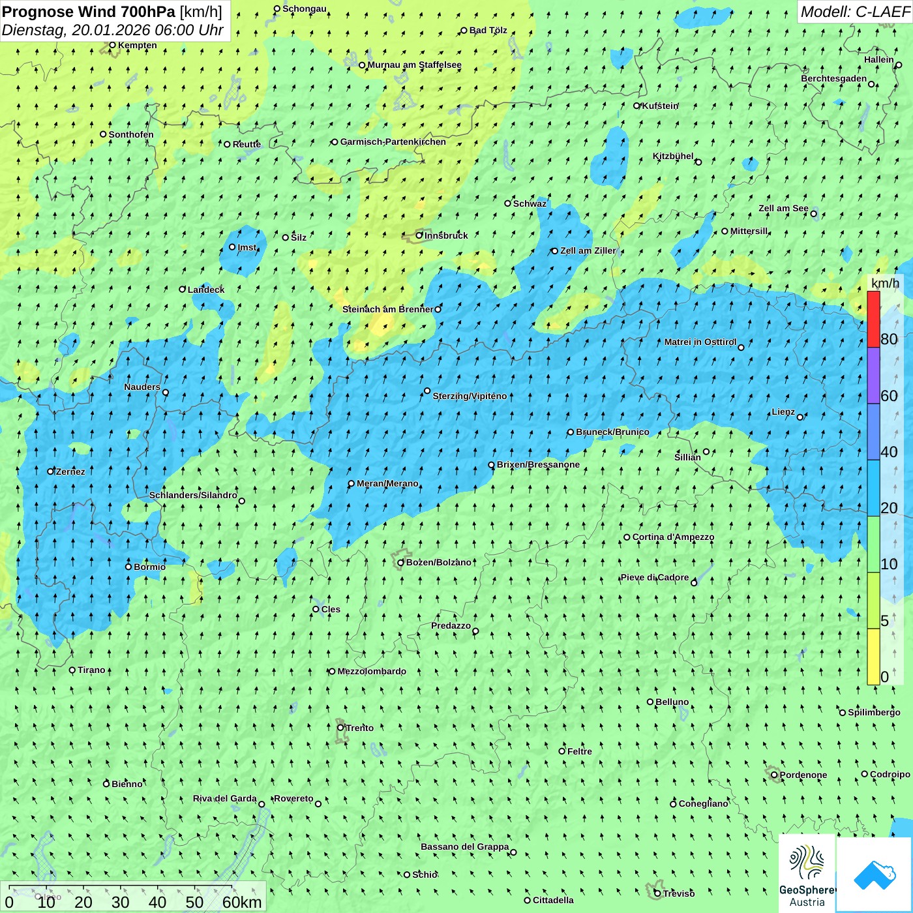913x913 pixels.
Task: Click the '60km' scale bar label
Action: pos(242,902)
